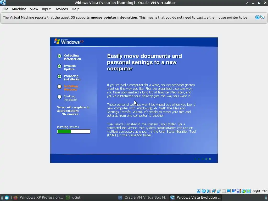The width and height of the screenshot is (268, 201).
Task: Open the applications menu mouse icon
Action: 7,197
